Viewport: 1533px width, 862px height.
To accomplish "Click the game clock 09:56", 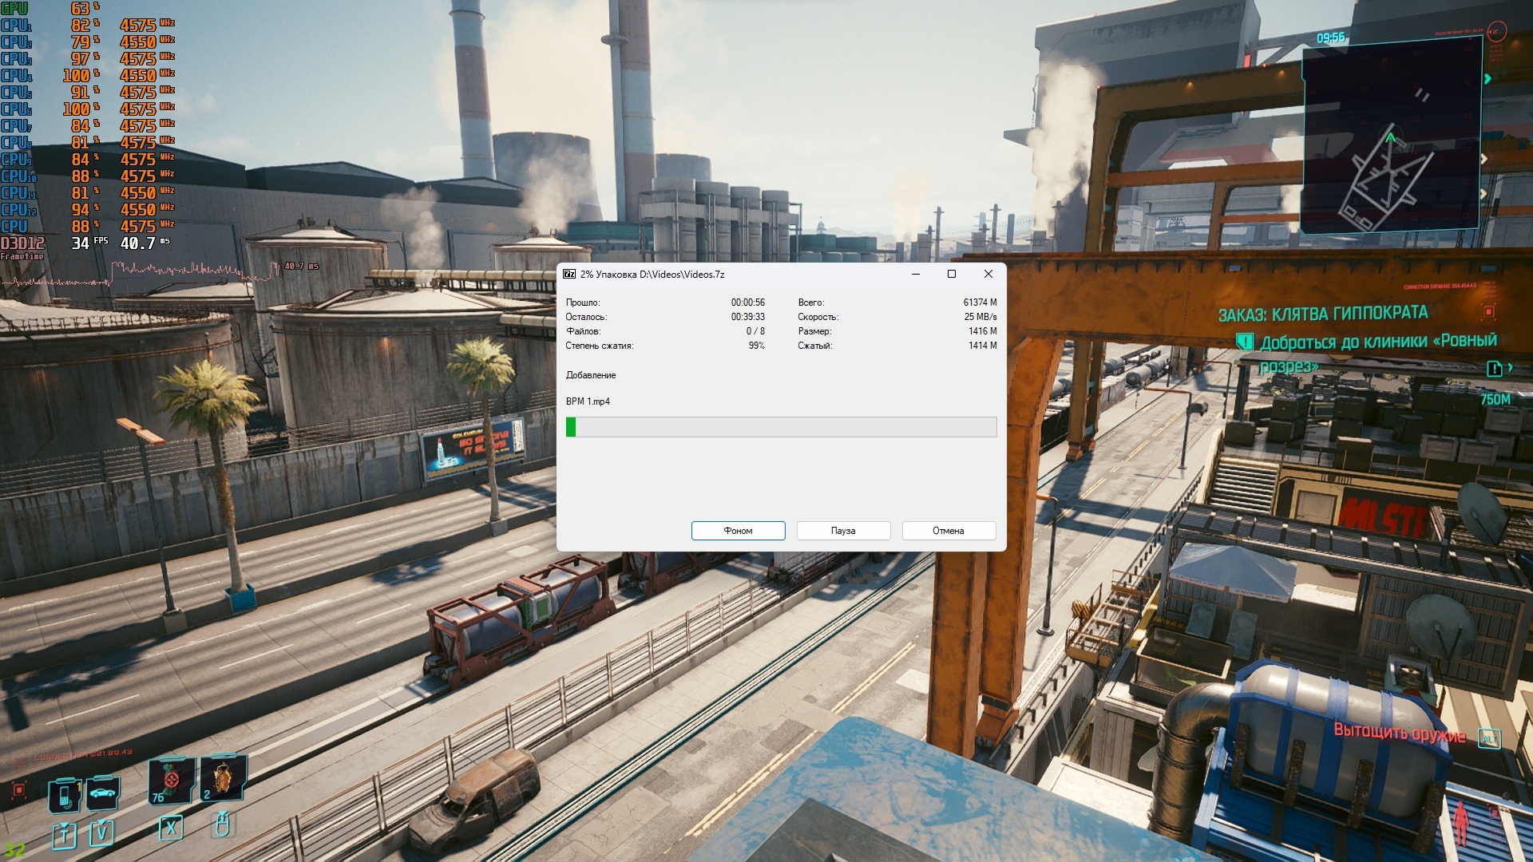I will click(x=1330, y=38).
